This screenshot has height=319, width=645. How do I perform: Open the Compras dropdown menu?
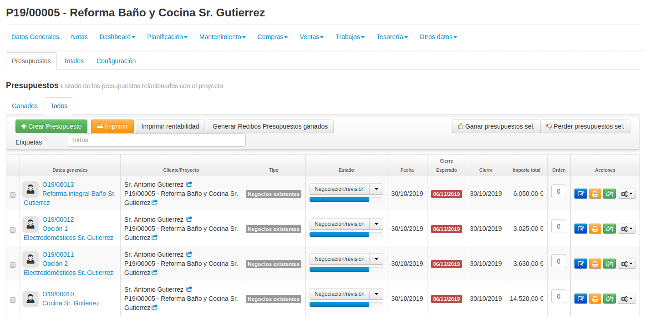273,37
